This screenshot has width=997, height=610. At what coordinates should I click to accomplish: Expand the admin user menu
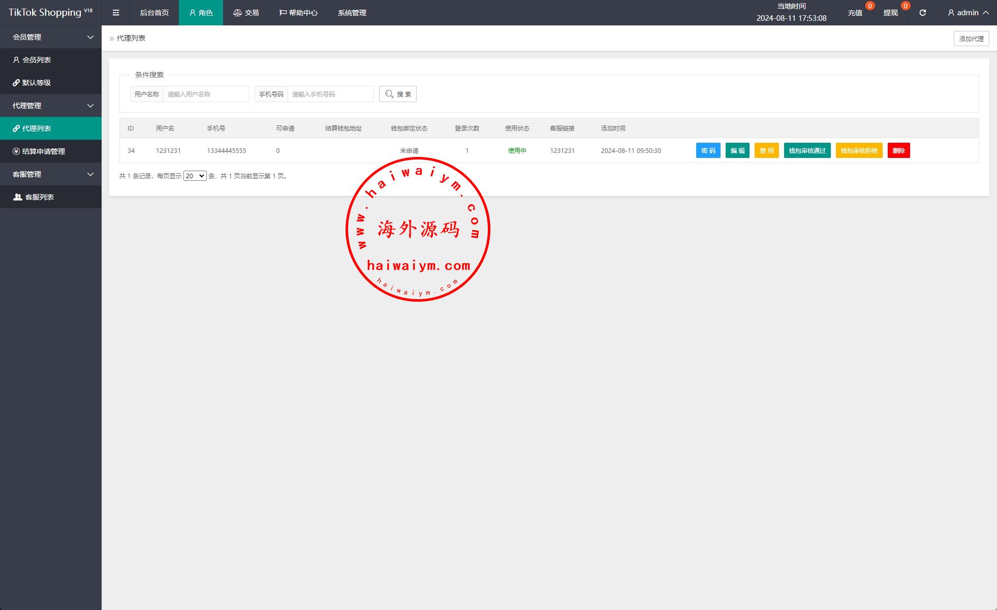click(x=968, y=13)
